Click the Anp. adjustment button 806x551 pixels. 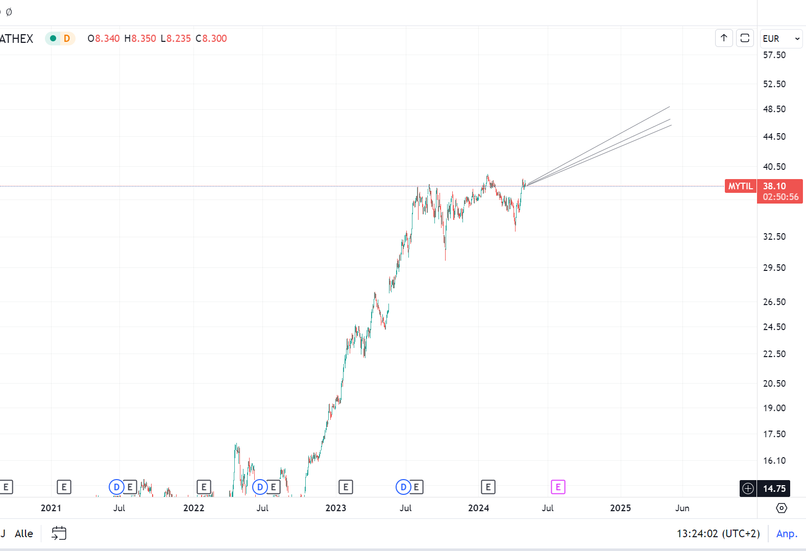(x=787, y=534)
